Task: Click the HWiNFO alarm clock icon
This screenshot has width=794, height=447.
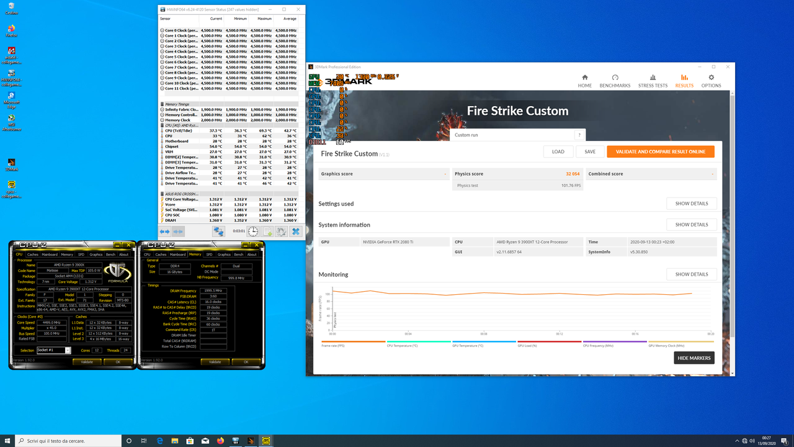Action: coord(253,231)
